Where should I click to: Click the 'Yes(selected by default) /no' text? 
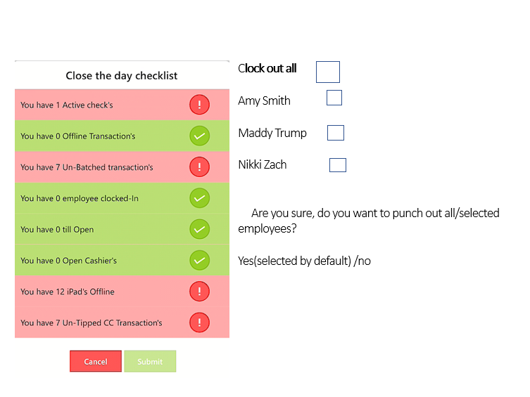click(304, 261)
